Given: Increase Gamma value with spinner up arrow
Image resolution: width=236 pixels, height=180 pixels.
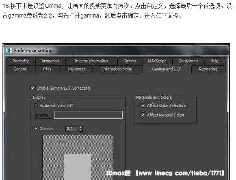Looking at the screenshot, I should (x=81, y=127).
